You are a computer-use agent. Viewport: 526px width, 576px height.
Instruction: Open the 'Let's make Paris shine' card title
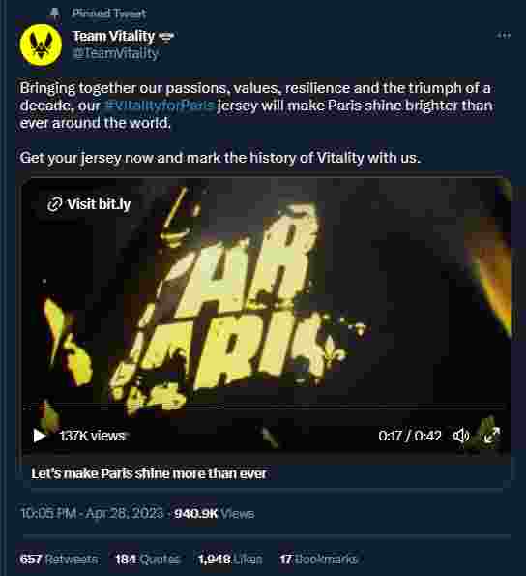pyautogui.click(x=149, y=473)
